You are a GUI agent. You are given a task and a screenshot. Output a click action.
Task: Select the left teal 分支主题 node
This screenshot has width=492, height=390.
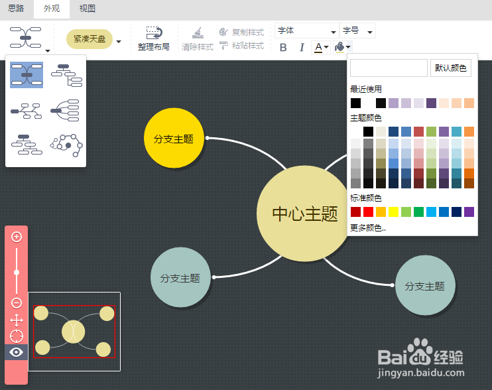pyautogui.click(x=180, y=277)
